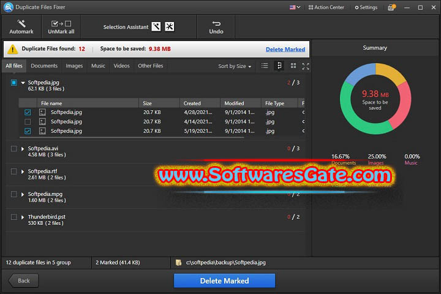Click the blue Delete Marked button
Viewport: 441px width, 294px height.
(224, 281)
